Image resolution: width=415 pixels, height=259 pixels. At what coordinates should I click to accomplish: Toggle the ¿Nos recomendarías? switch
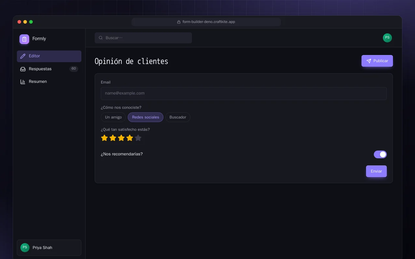pos(380,154)
